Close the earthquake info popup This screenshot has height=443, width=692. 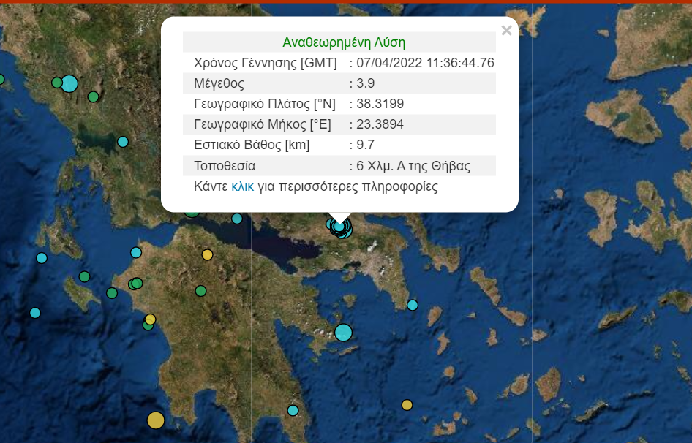(x=506, y=31)
